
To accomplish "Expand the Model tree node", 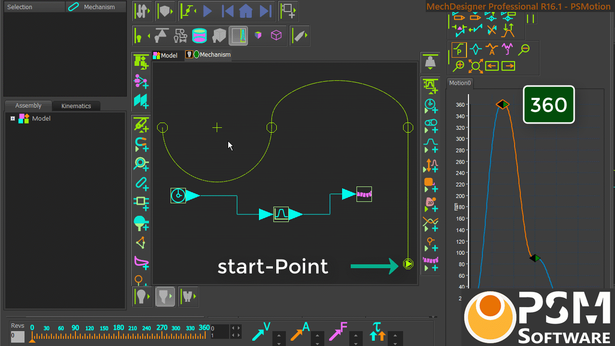I will 13,119.
